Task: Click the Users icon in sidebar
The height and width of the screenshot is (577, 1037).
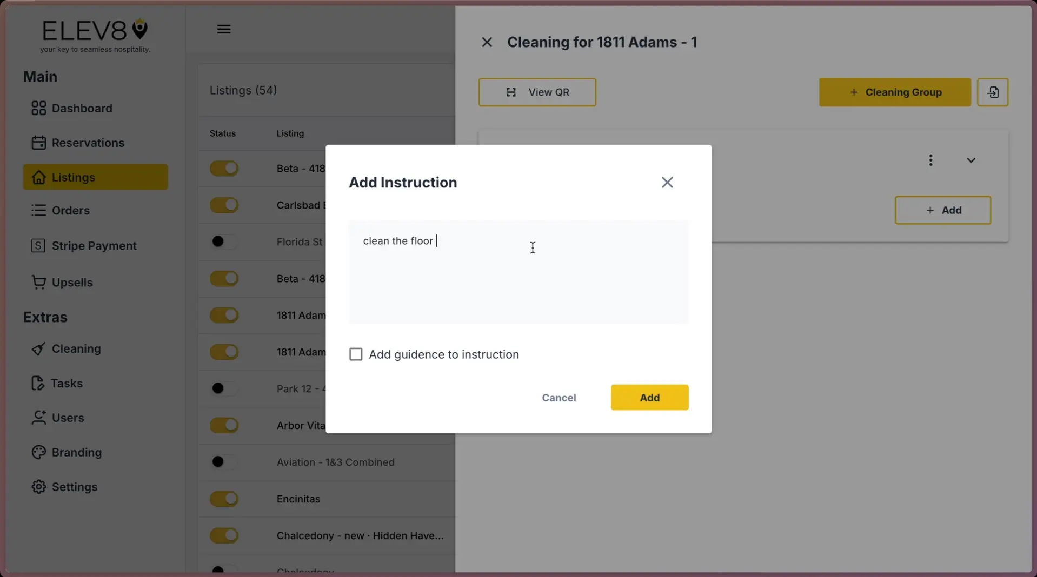Action: click(38, 418)
